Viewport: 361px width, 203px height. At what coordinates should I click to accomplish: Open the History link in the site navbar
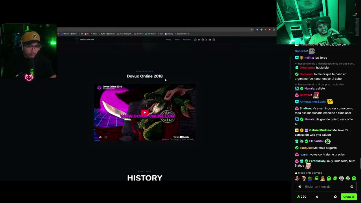click(168, 40)
